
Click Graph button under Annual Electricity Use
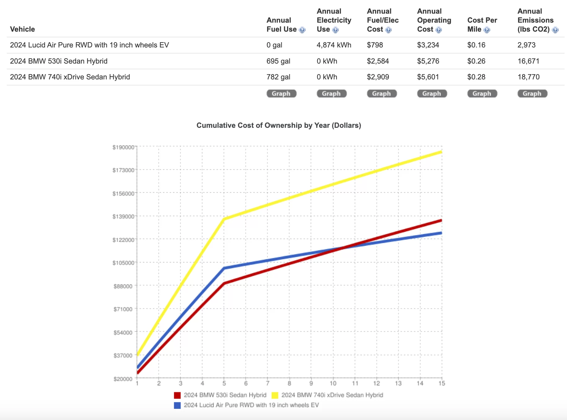(x=332, y=93)
